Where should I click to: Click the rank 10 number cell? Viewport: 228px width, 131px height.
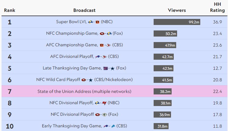click(x=9, y=126)
